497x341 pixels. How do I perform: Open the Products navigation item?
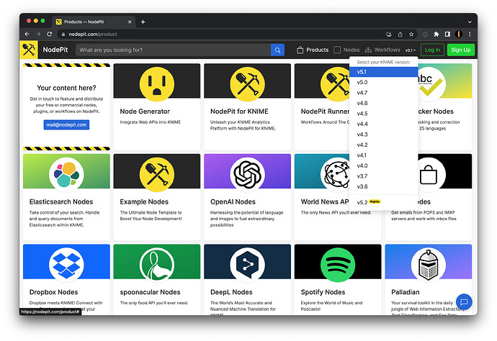click(x=313, y=50)
